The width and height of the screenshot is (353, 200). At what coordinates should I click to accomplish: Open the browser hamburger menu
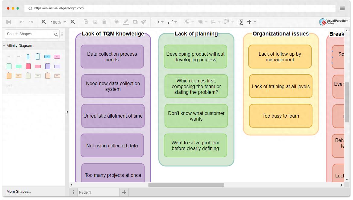342,8
